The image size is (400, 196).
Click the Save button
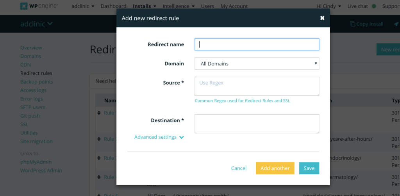pyautogui.click(x=309, y=168)
